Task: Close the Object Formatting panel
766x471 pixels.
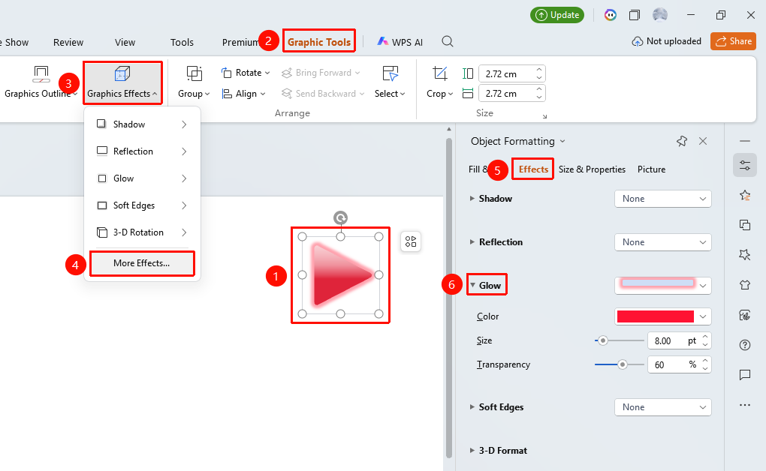Action: 703,141
